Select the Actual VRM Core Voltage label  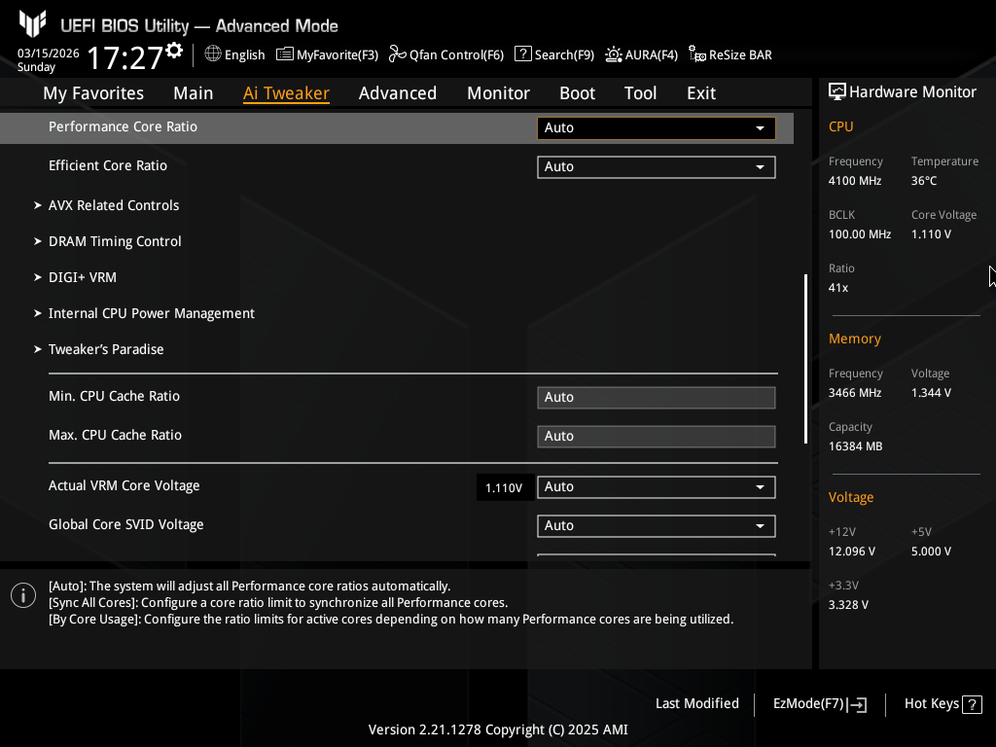pyautogui.click(x=124, y=486)
